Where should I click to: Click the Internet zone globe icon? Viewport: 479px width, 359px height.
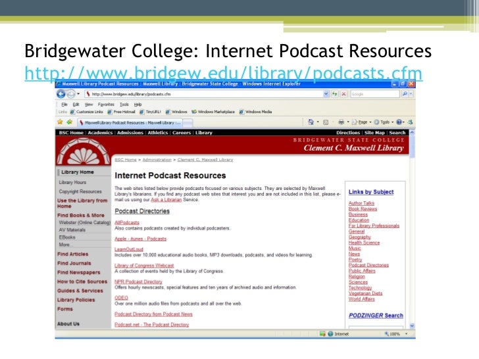pyautogui.click(x=330, y=334)
